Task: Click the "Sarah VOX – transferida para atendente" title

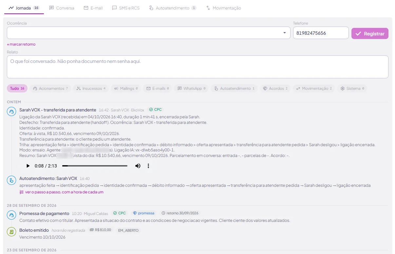Action: [58, 110]
